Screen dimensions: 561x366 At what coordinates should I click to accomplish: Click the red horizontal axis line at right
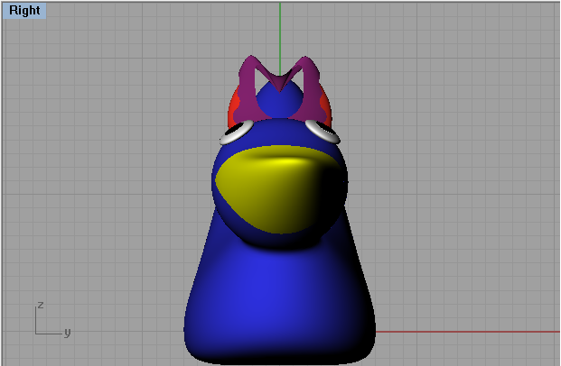tap(470, 331)
